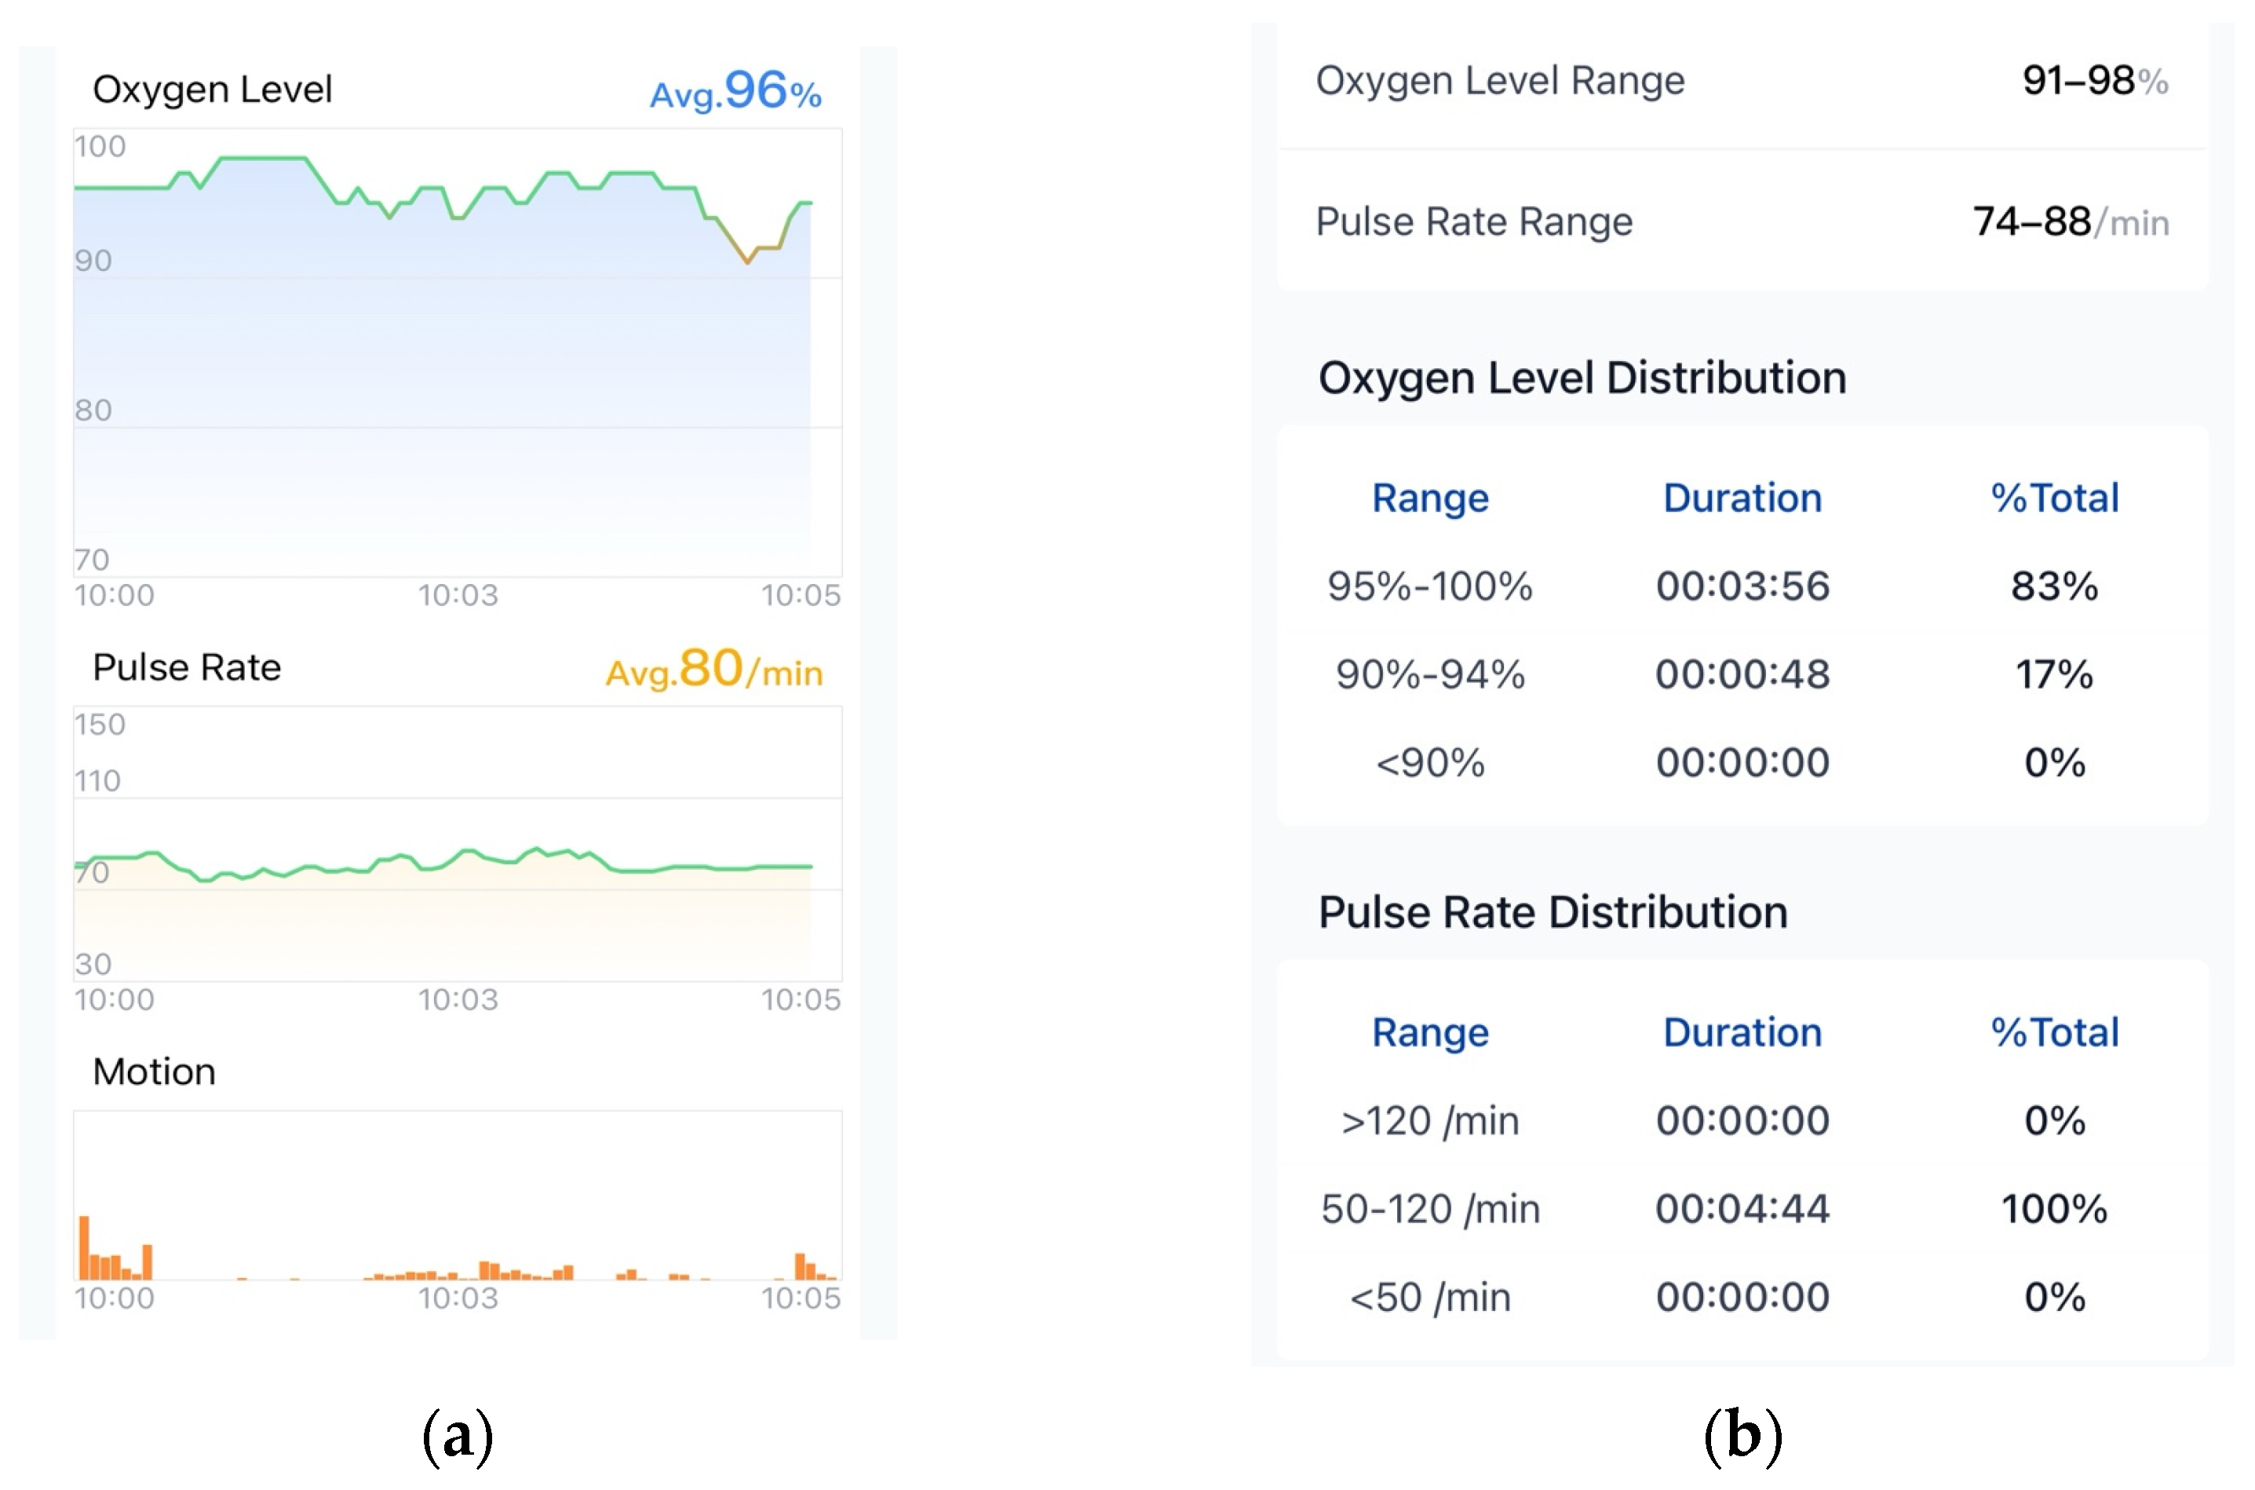Image resolution: width=2255 pixels, height=1490 pixels.
Task: Select the Pulse Rate Range row
Action: pos(1742,221)
